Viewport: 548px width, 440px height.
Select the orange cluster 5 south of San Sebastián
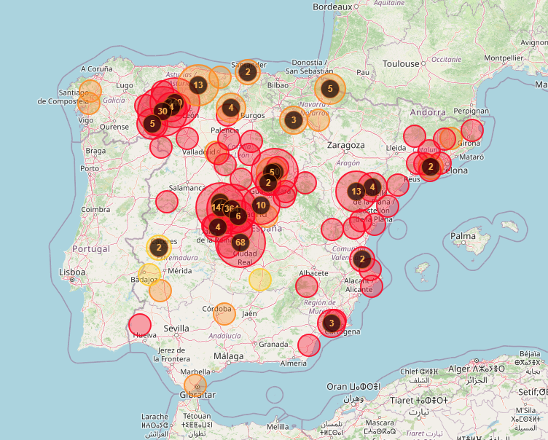coord(330,89)
